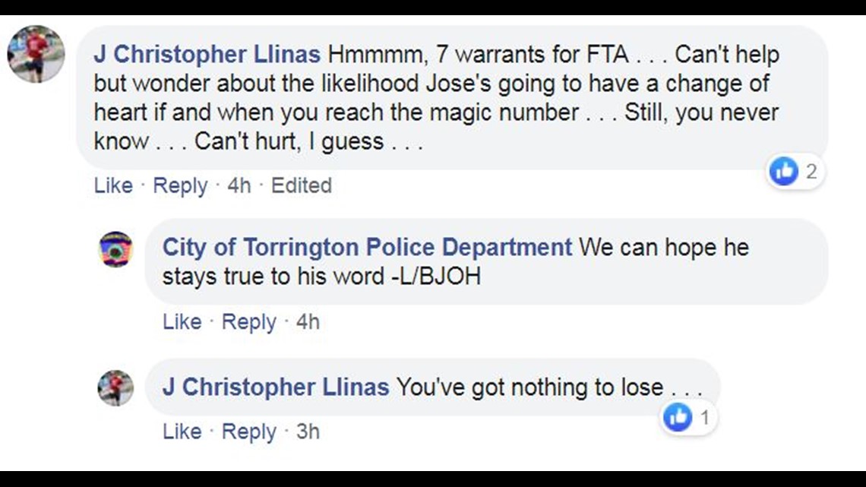Screen dimensions: 866x487
Task: Reply to the 7 warrants comment
Action: click(180, 186)
